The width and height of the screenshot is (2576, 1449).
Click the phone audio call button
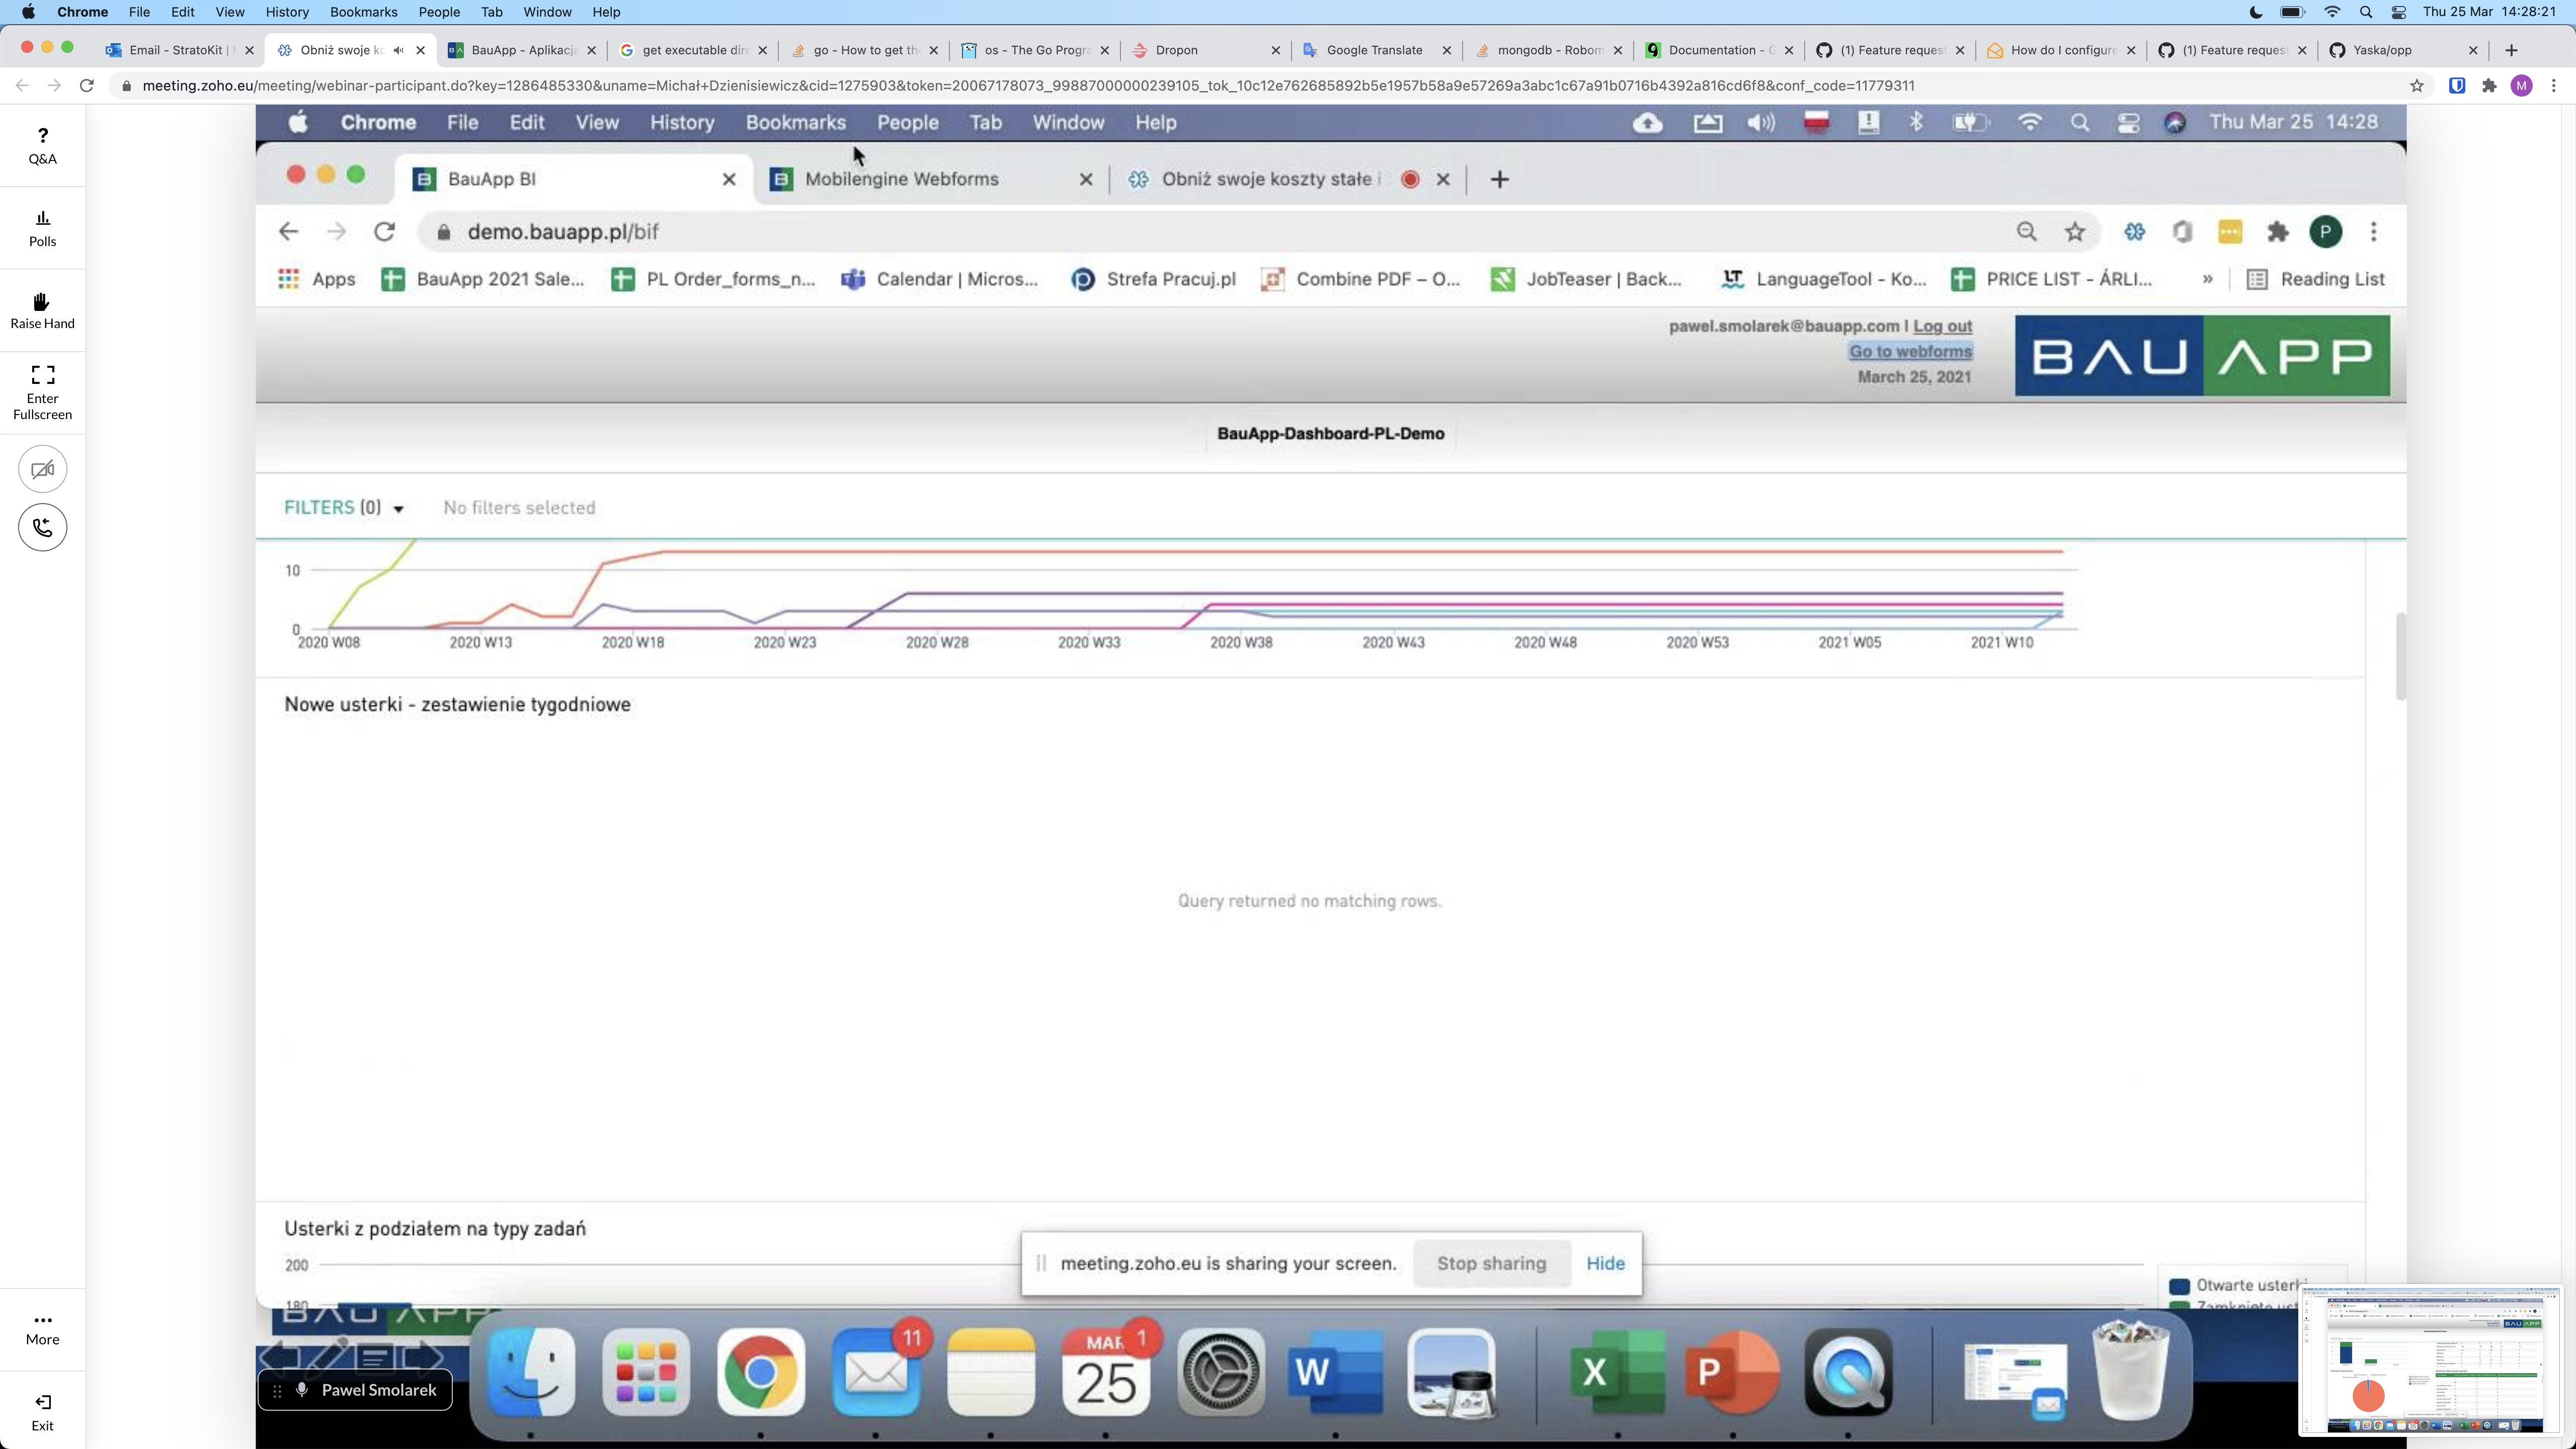[42, 527]
